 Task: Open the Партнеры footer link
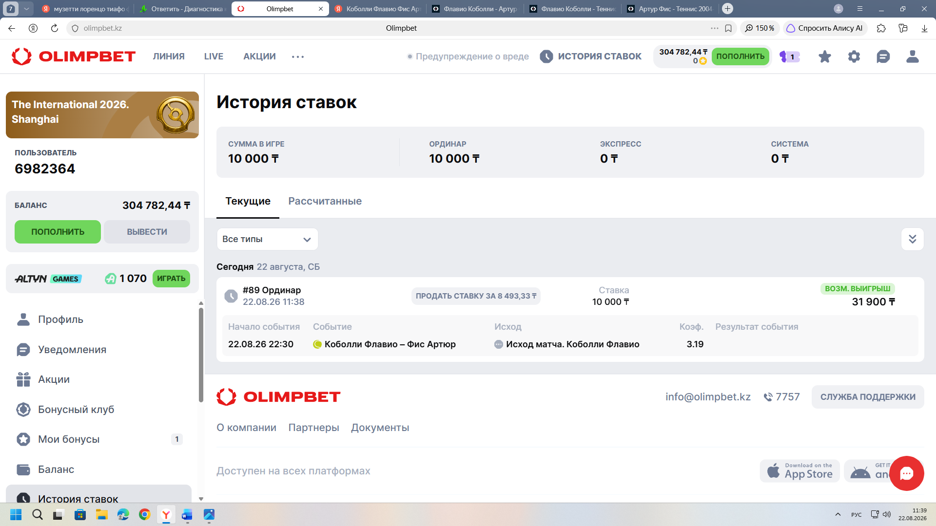pyautogui.click(x=313, y=428)
